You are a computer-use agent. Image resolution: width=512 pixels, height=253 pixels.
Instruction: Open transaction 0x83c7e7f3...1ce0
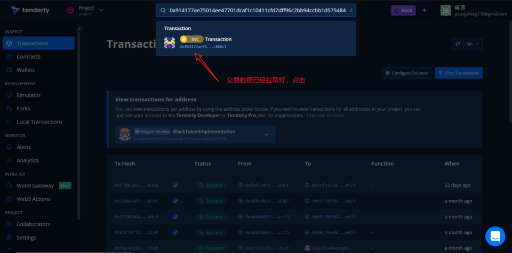pos(136,232)
